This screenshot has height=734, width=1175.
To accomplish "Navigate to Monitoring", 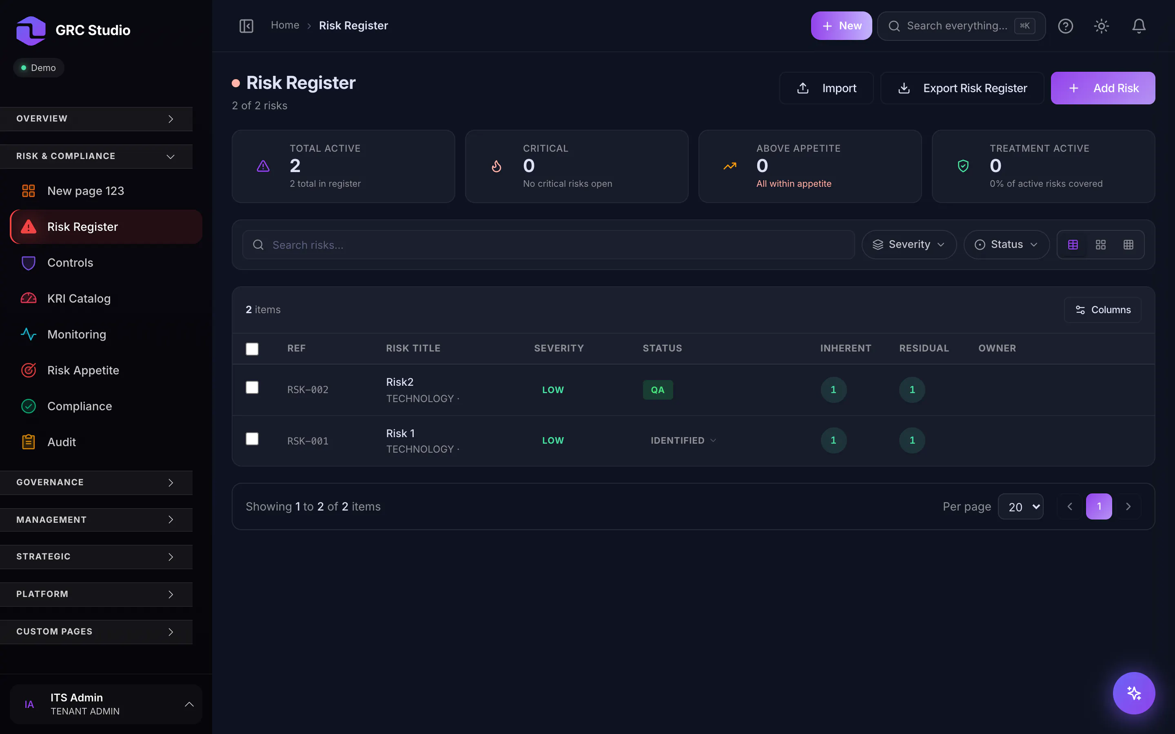I will (106, 334).
